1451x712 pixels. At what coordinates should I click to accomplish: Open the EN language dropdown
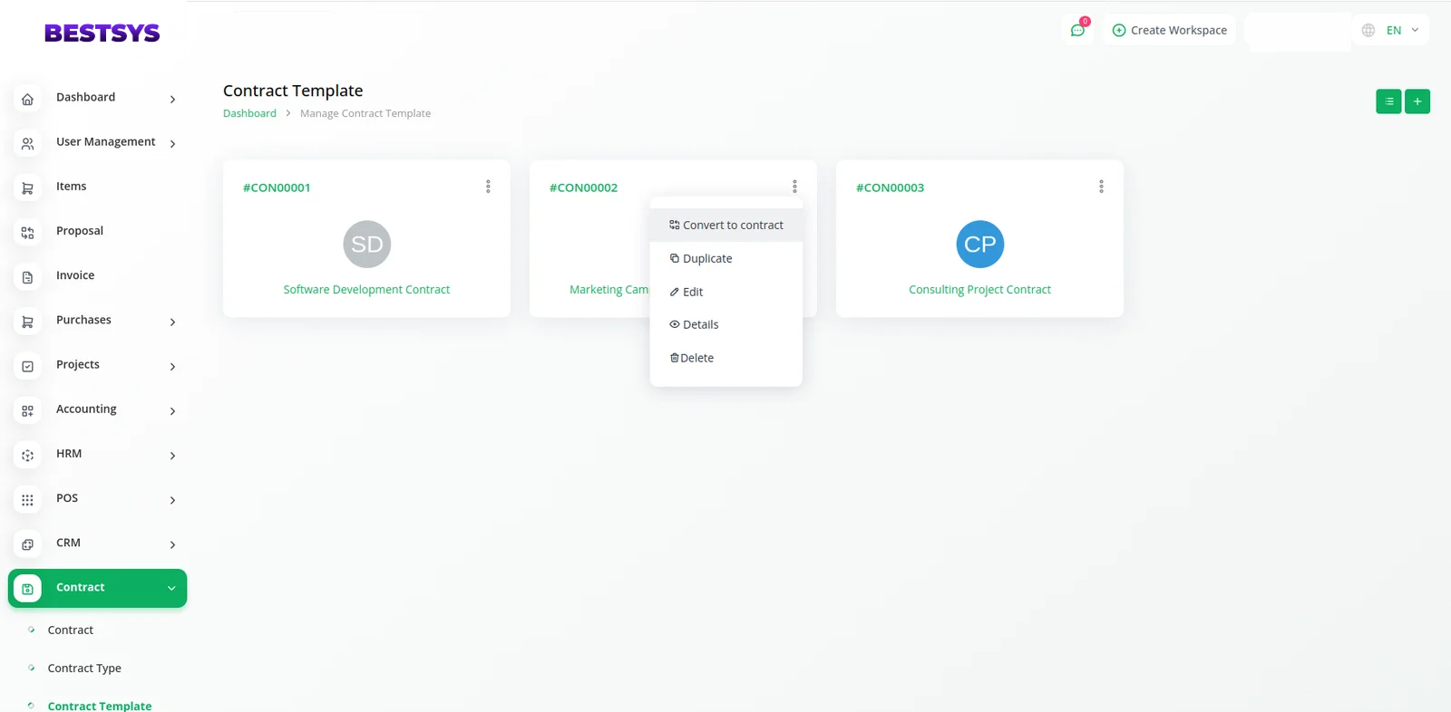tap(1393, 30)
